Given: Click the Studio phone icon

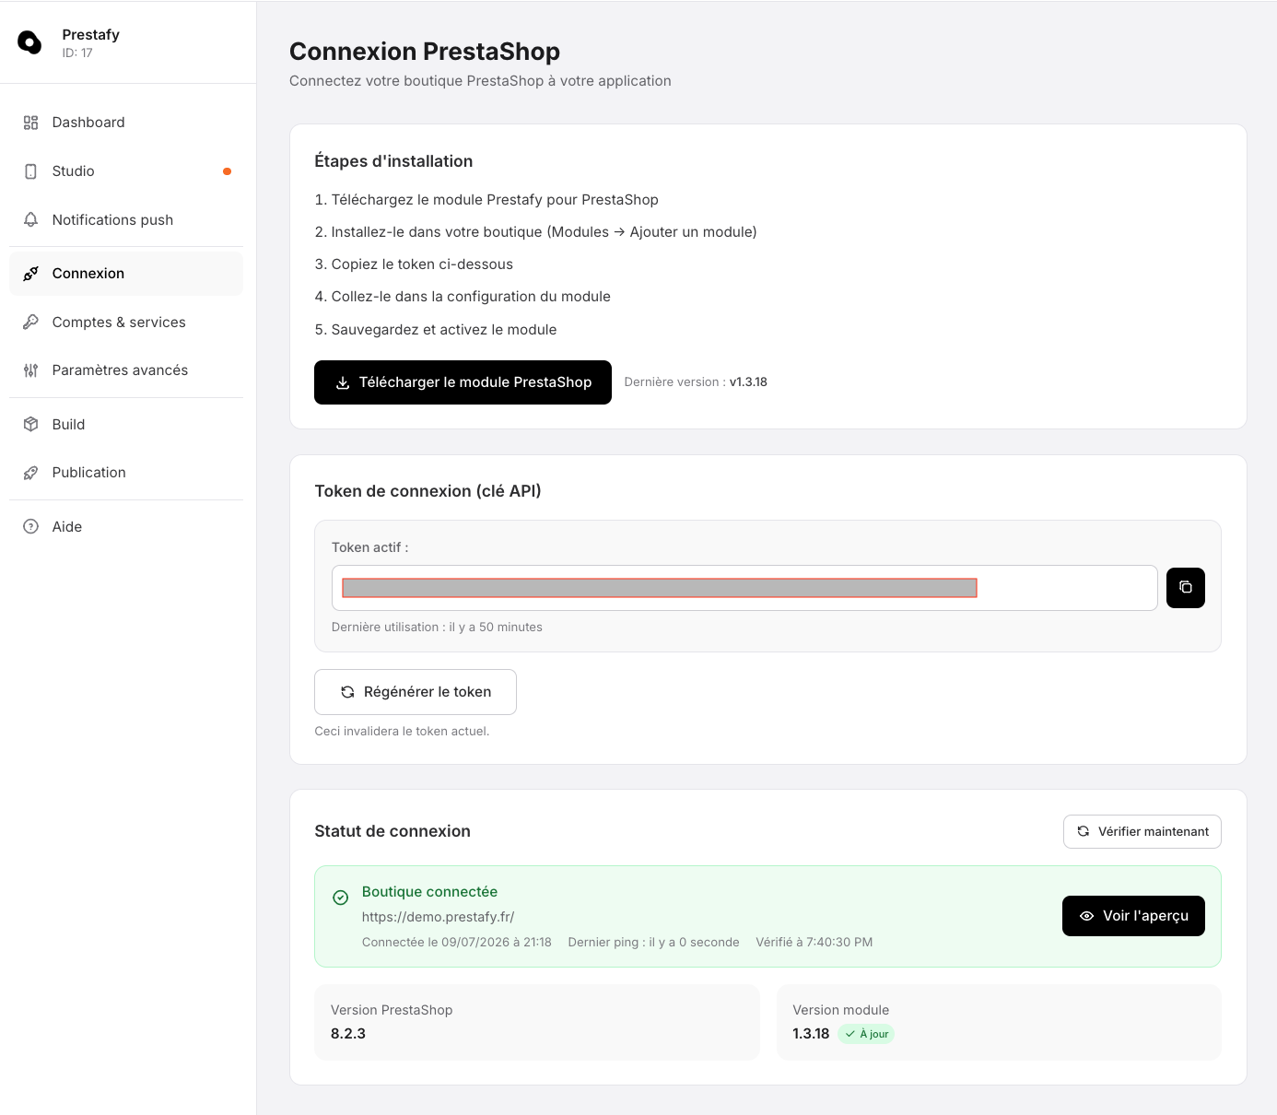Looking at the screenshot, I should point(30,171).
